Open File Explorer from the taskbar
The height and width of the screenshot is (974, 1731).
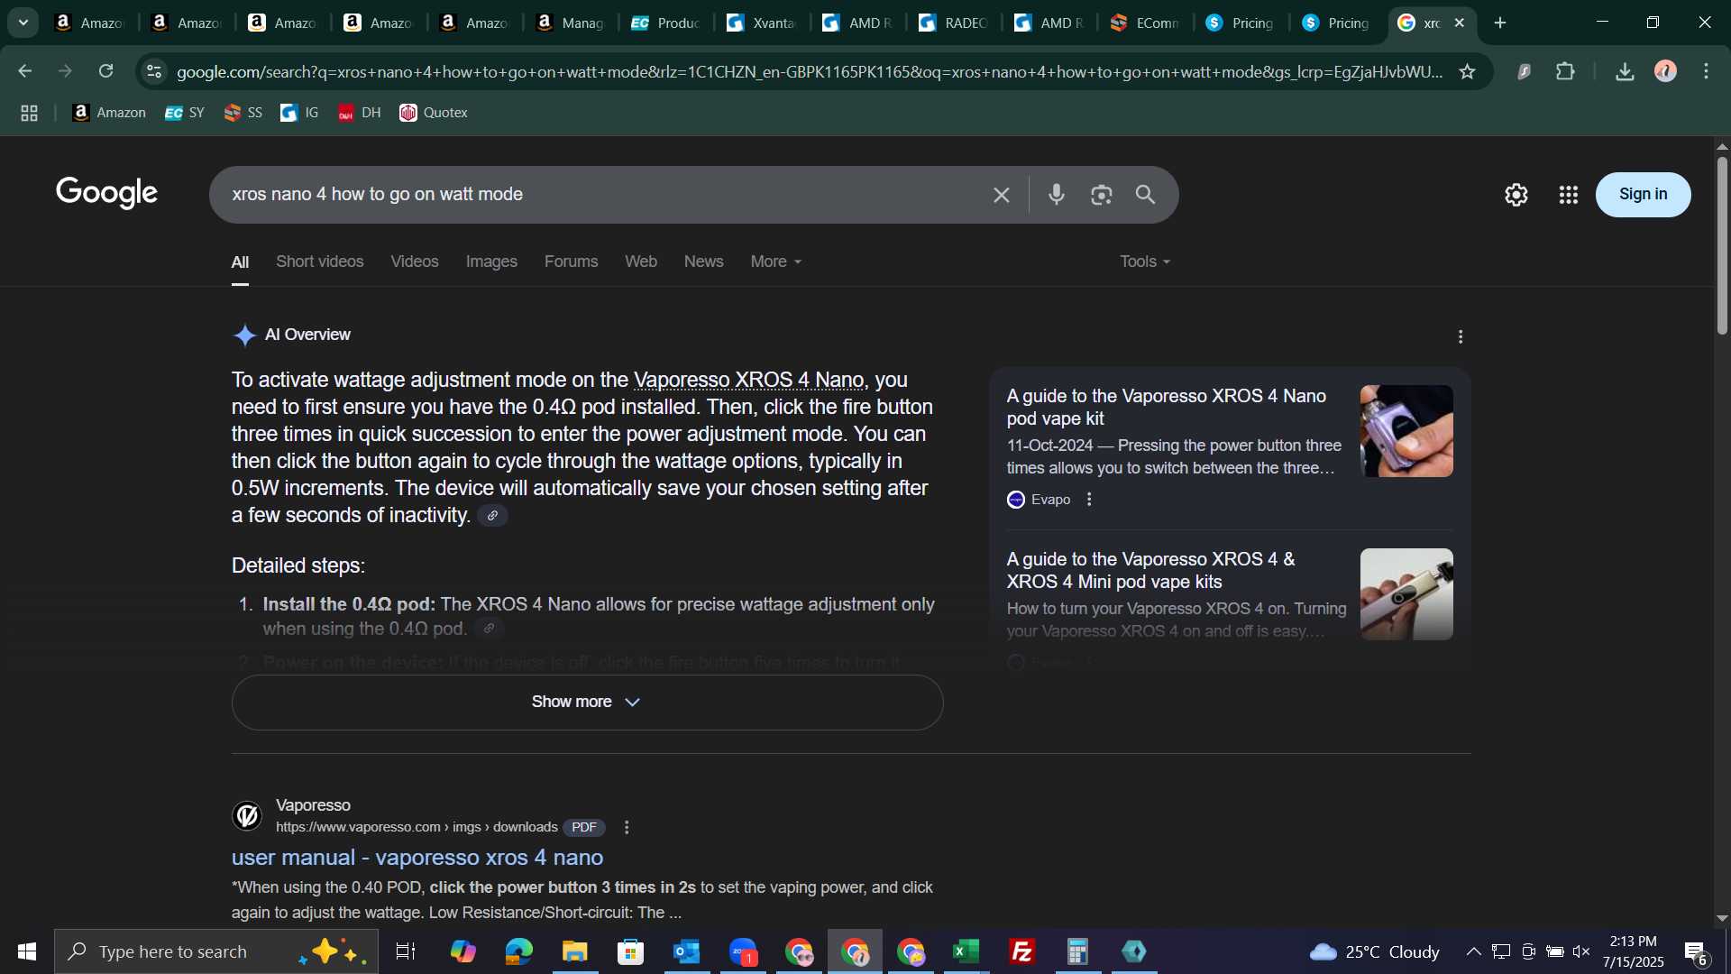pyautogui.click(x=574, y=951)
